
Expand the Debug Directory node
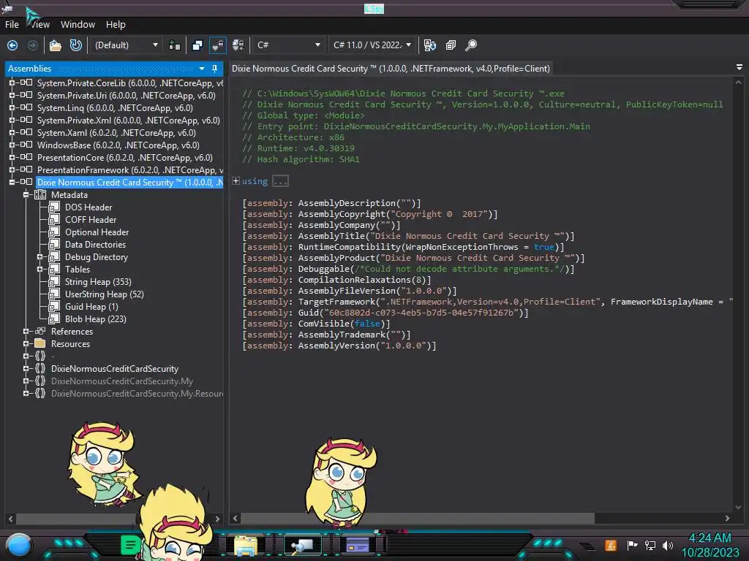[x=40, y=256]
